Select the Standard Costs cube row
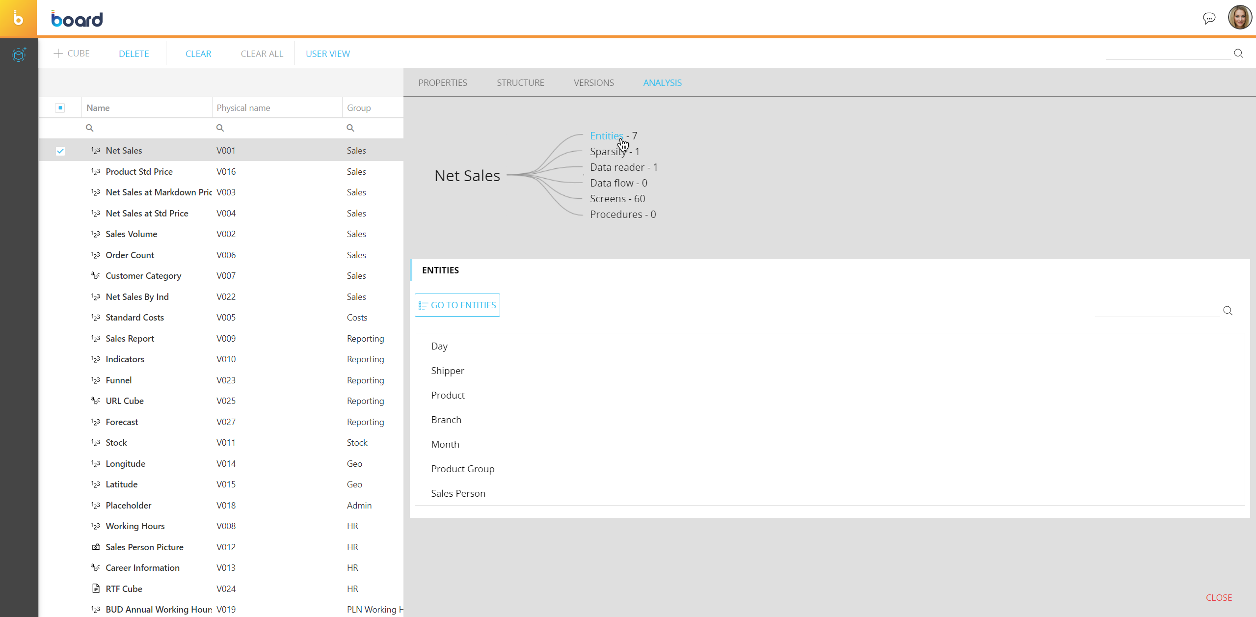Viewport: 1256px width, 617px height. coord(134,318)
